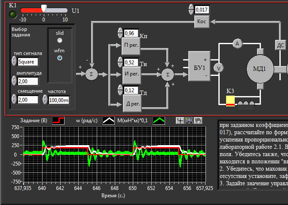This screenshot has height=205, width=288.
Task: Click the Кос value field 0,017
Action: (202, 9)
